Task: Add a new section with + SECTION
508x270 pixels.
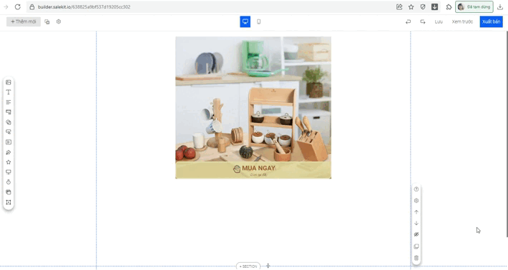Action: pyautogui.click(x=248, y=266)
